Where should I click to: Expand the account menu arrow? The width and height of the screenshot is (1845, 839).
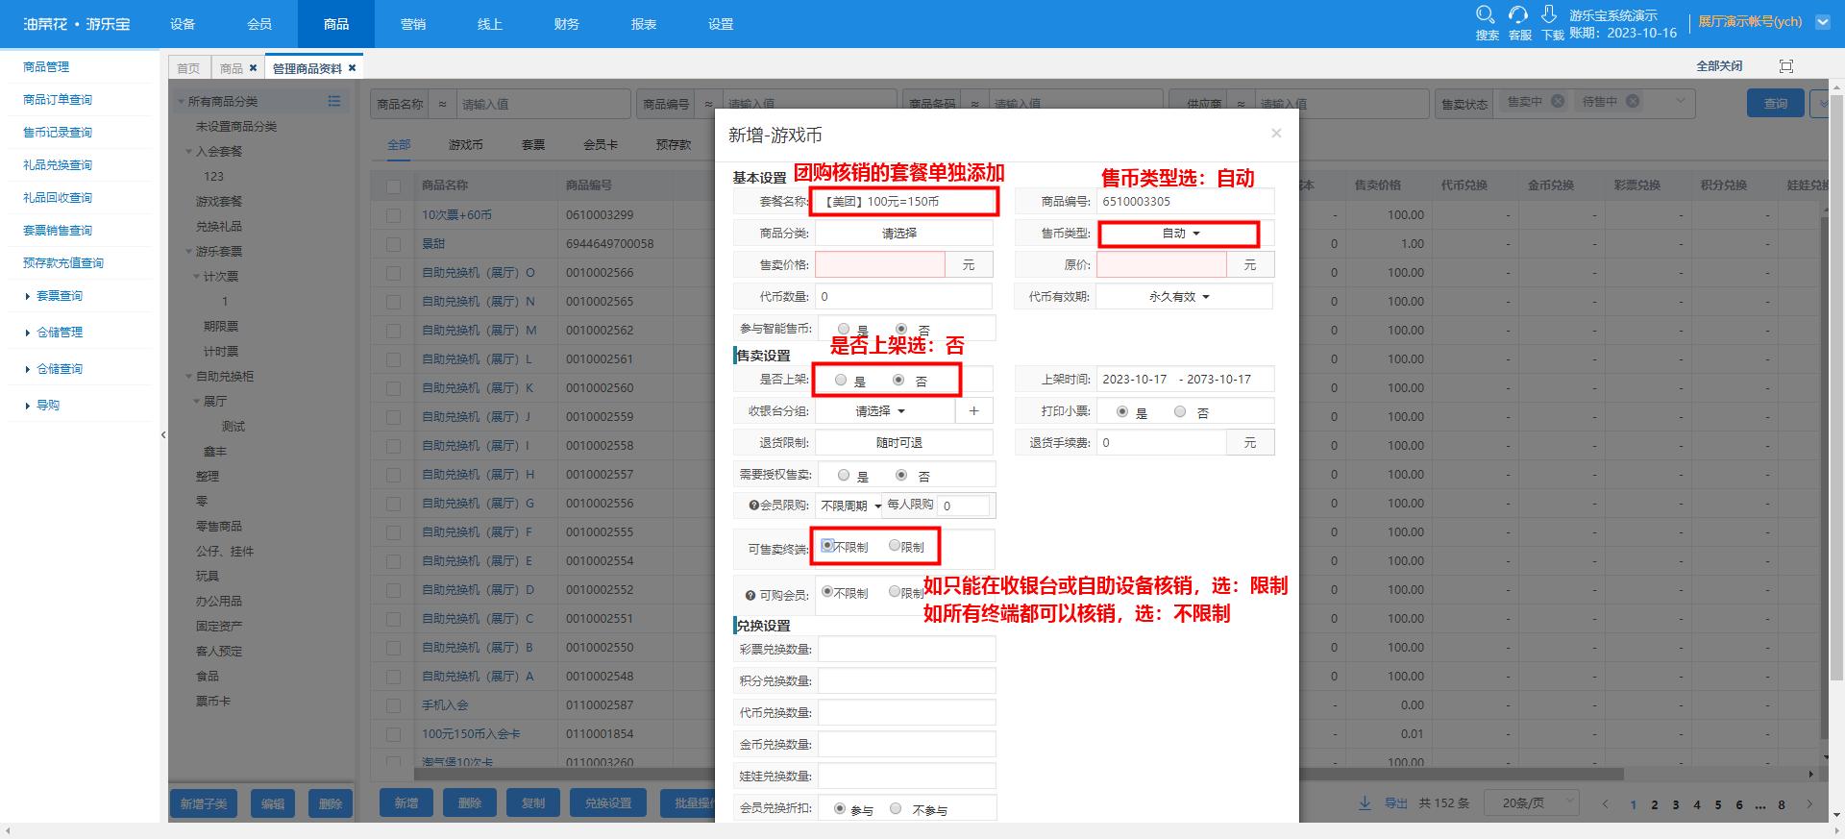pos(1822,22)
